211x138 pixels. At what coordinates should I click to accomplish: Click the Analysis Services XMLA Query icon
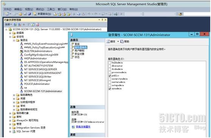click(68, 14)
